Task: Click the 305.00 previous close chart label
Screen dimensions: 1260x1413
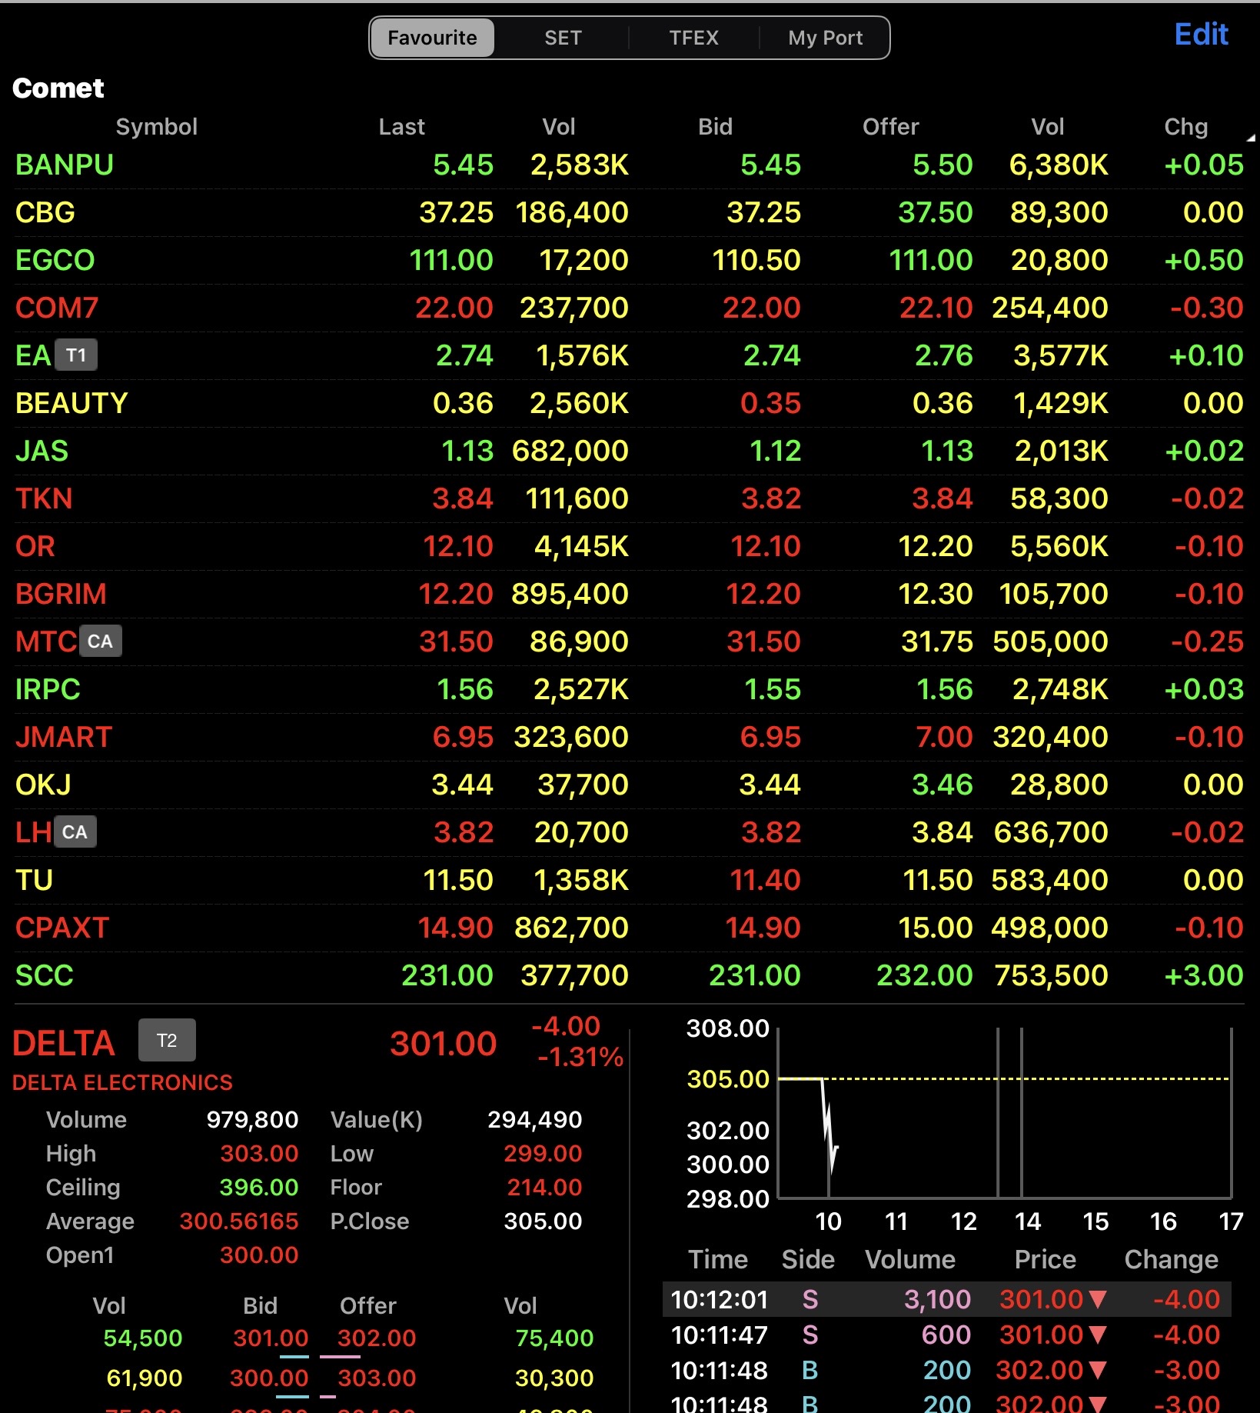Action: [728, 1079]
